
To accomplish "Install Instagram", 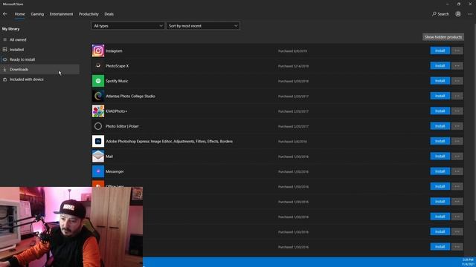I will (440, 50).
